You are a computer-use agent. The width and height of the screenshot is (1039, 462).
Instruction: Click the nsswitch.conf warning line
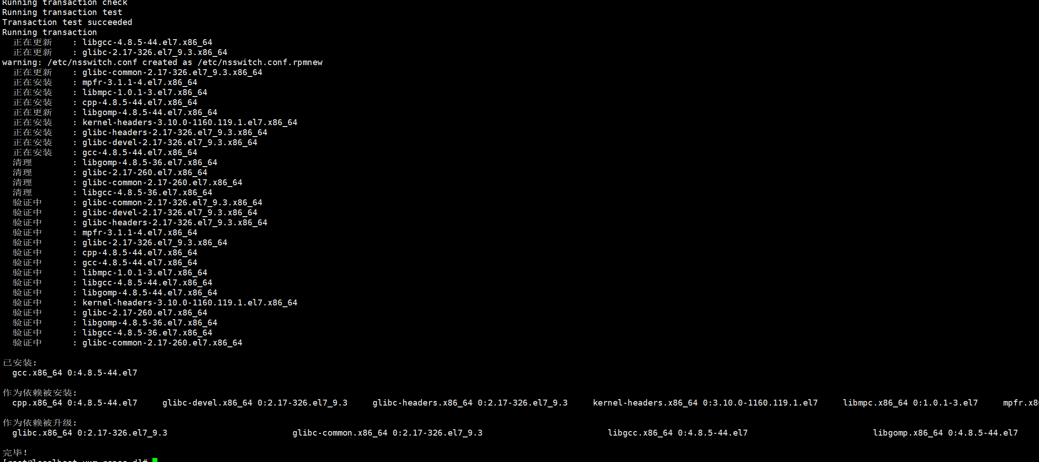tap(162, 62)
